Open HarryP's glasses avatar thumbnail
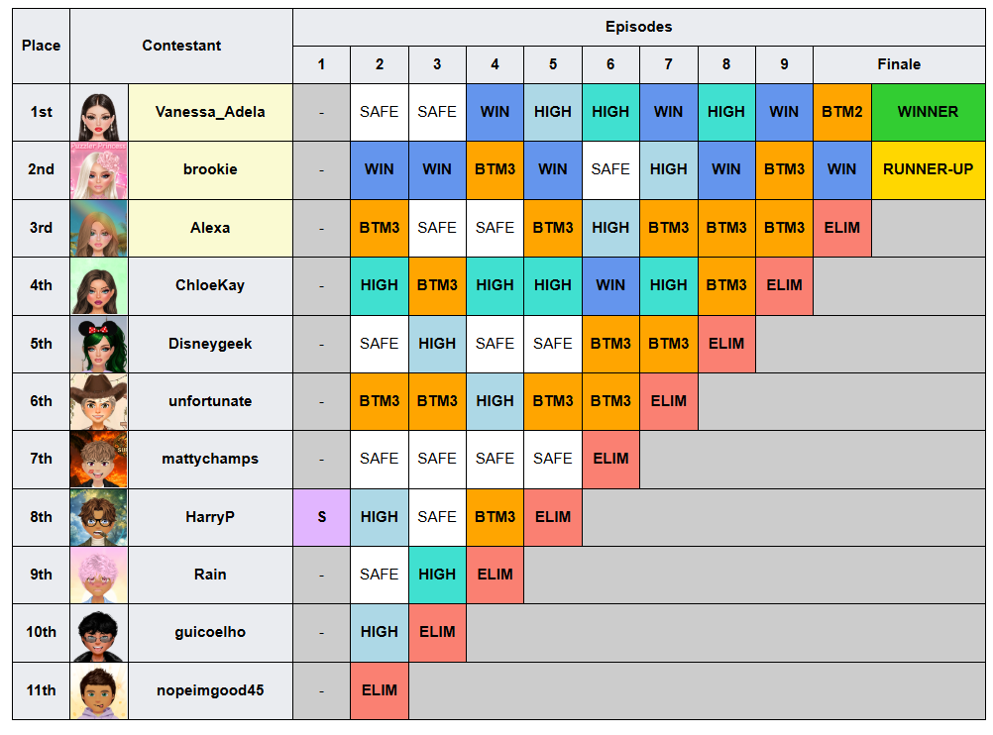 click(99, 518)
